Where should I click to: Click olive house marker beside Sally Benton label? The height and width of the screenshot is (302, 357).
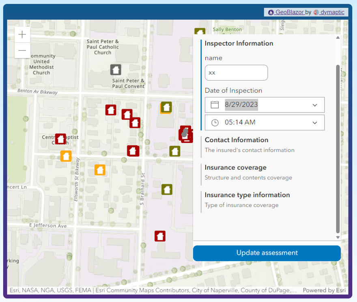coord(199,32)
